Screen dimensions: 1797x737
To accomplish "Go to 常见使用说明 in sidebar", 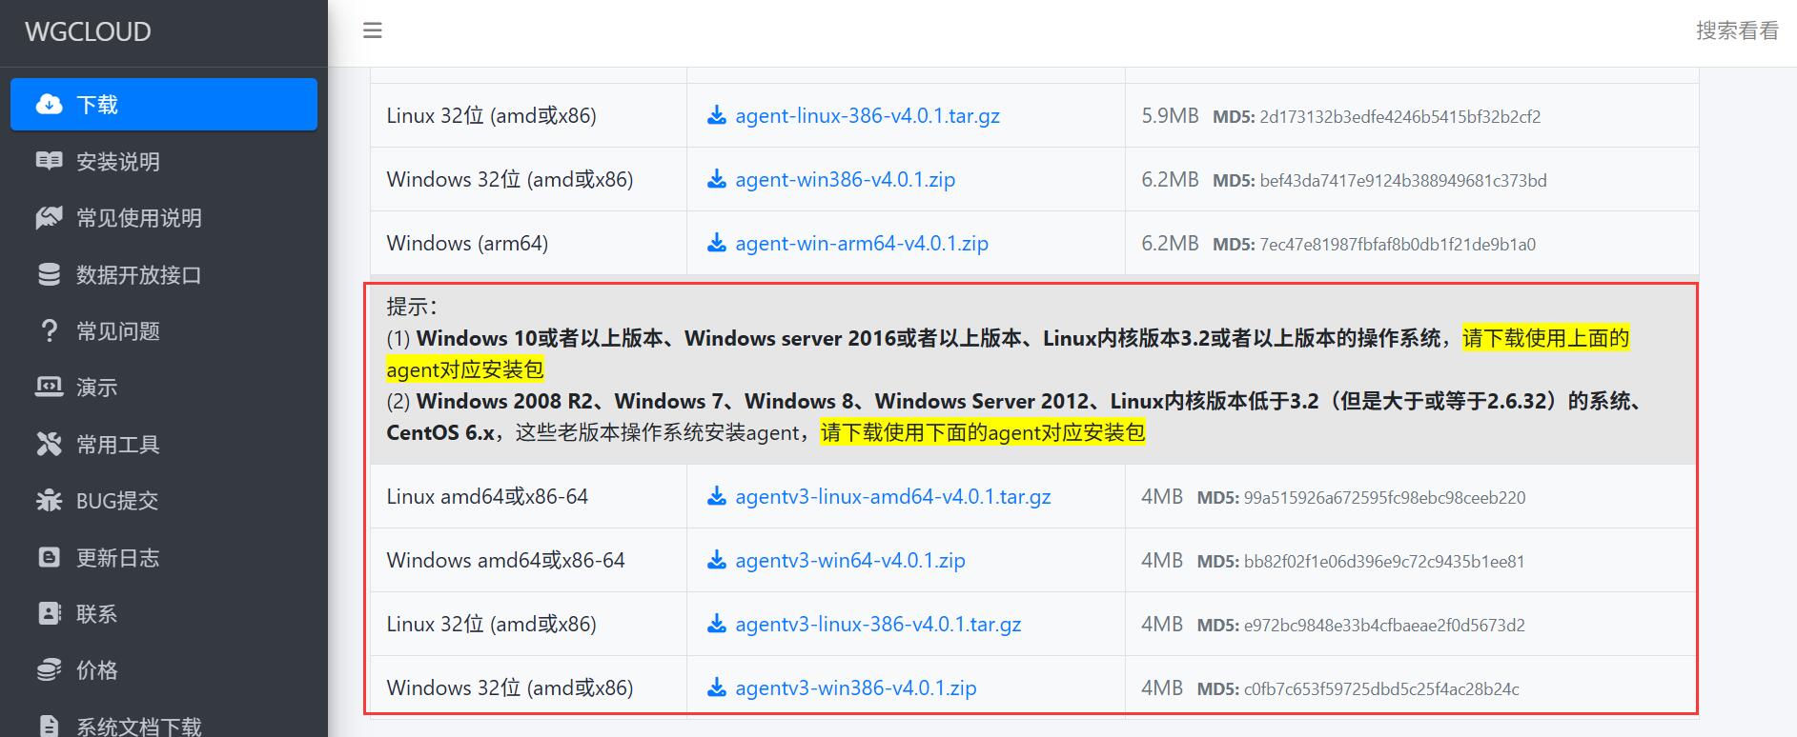I will [x=164, y=218].
